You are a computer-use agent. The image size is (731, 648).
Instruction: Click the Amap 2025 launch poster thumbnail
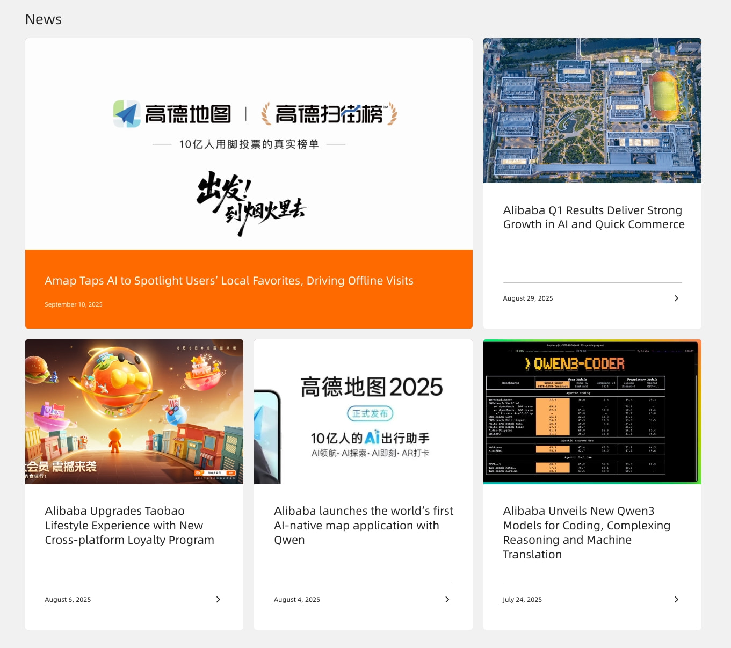[363, 412]
